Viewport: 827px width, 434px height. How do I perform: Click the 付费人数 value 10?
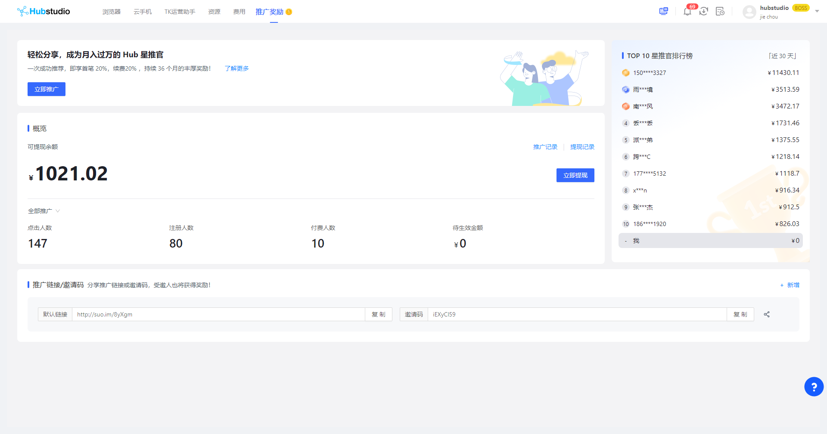click(318, 243)
